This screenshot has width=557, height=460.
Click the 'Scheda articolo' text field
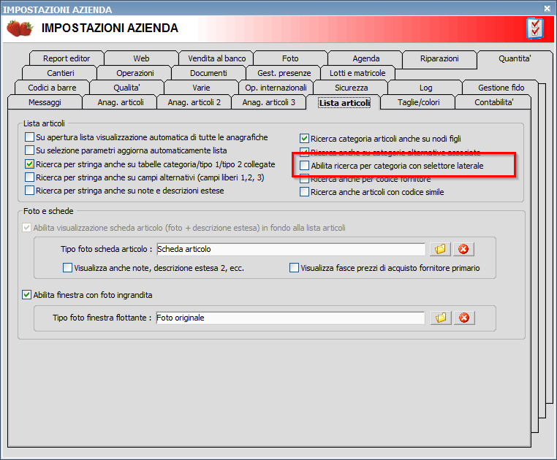pyautogui.click(x=291, y=249)
